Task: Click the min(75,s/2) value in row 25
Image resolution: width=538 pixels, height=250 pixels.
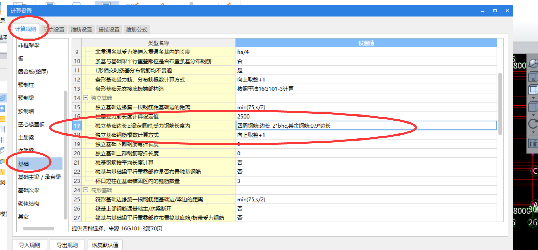Action: click(366, 199)
